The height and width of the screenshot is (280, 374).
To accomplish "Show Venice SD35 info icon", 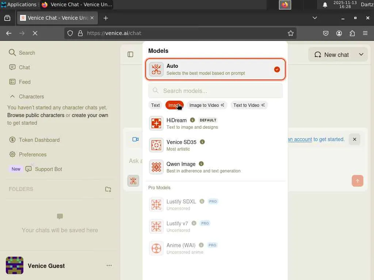I will click(x=202, y=142).
